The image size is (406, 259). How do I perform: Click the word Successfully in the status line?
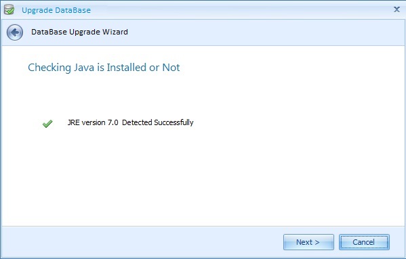174,122
